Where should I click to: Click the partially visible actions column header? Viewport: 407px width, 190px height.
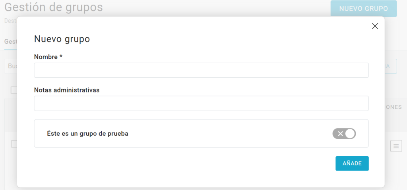click(393, 107)
